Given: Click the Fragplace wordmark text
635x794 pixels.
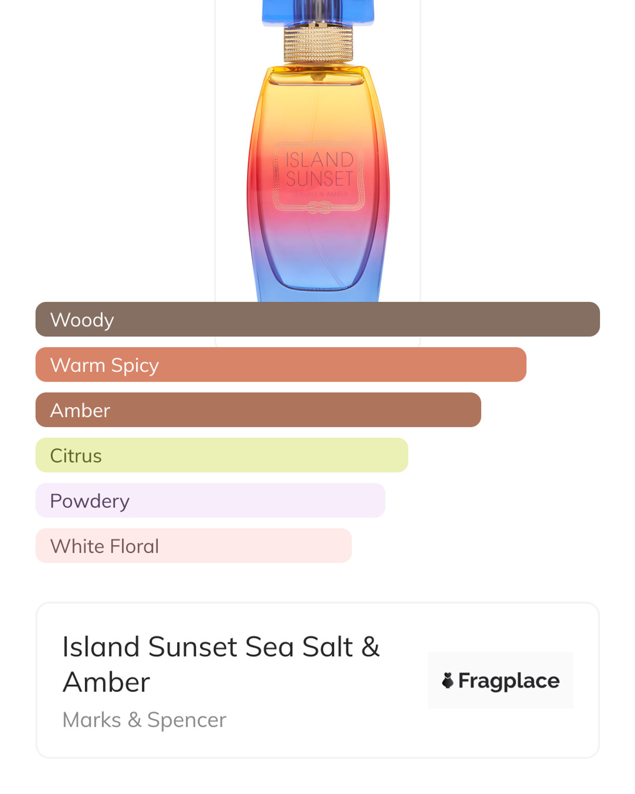Looking at the screenshot, I should pyautogui.click(x=508, y=680).
